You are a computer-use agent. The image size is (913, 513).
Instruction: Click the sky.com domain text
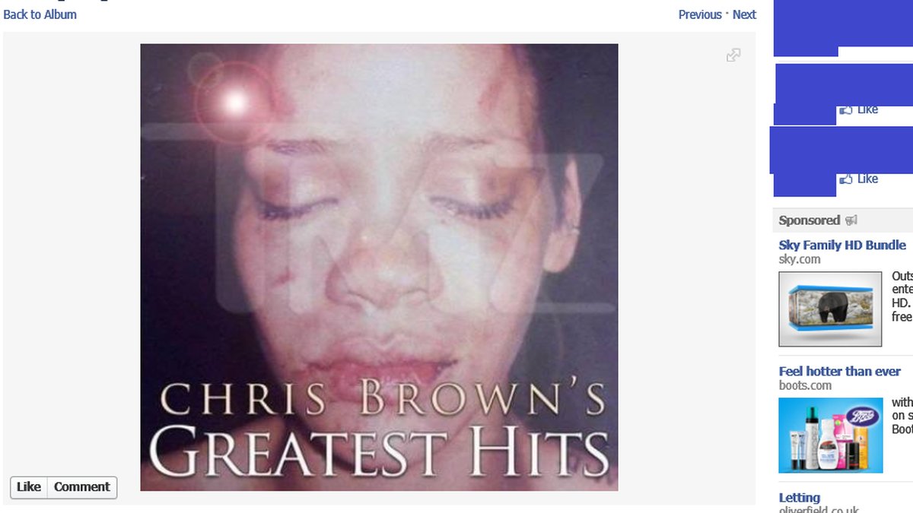[x=800, y=259]
